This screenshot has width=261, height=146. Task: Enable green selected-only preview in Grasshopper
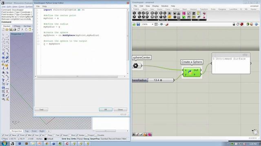click(x=248, y=24)
